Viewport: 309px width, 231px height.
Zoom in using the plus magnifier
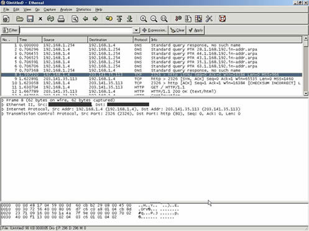tap(144, 19)
